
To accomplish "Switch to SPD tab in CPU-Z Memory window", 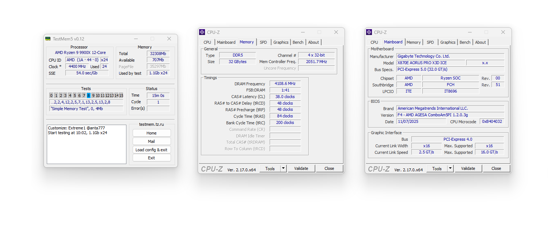I will point(263,42).
